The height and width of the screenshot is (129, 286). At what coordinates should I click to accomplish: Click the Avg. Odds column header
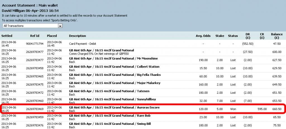coord(203,36)
